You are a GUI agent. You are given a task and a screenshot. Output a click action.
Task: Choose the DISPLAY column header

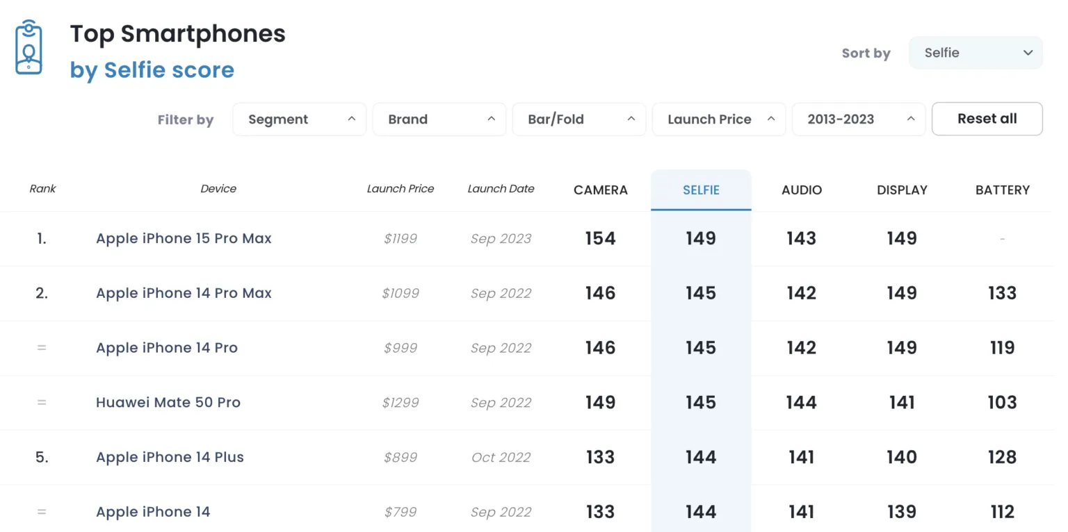pyautogui.click(x=902, y=190)
